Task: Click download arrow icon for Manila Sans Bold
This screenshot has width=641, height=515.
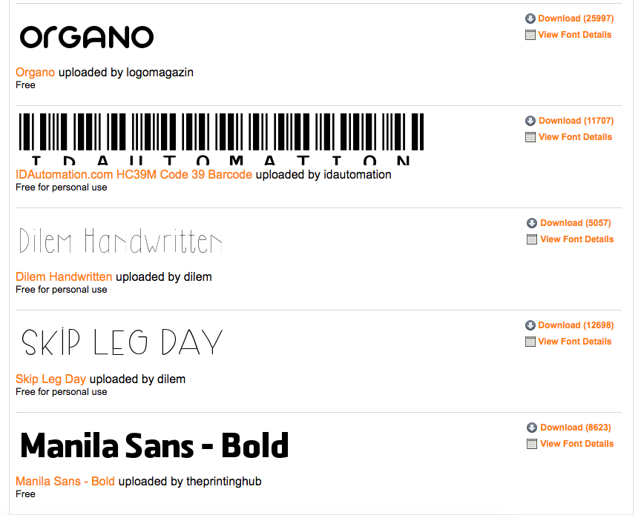Action: [532, 428]
